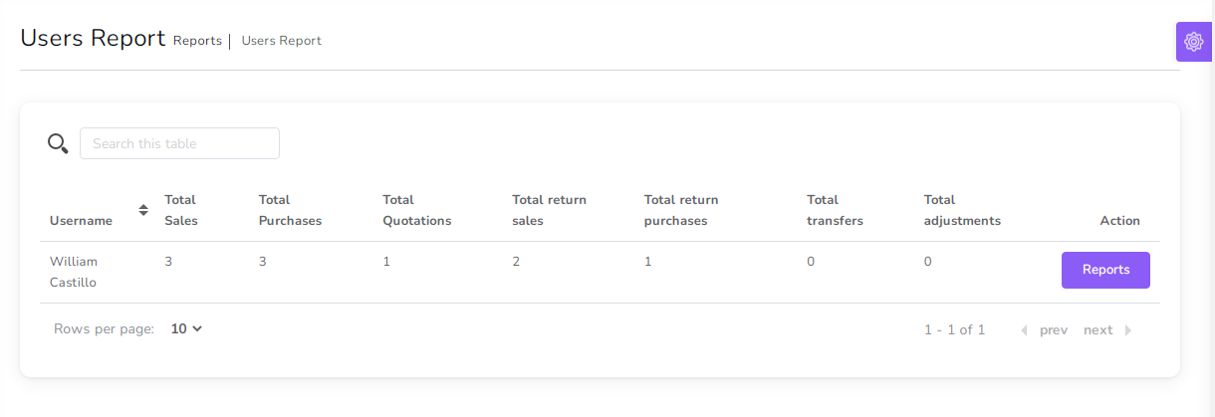Focus the Search this table field
Image resolution: width=1215 pixels, height=417 pixels.
[179, 143]
